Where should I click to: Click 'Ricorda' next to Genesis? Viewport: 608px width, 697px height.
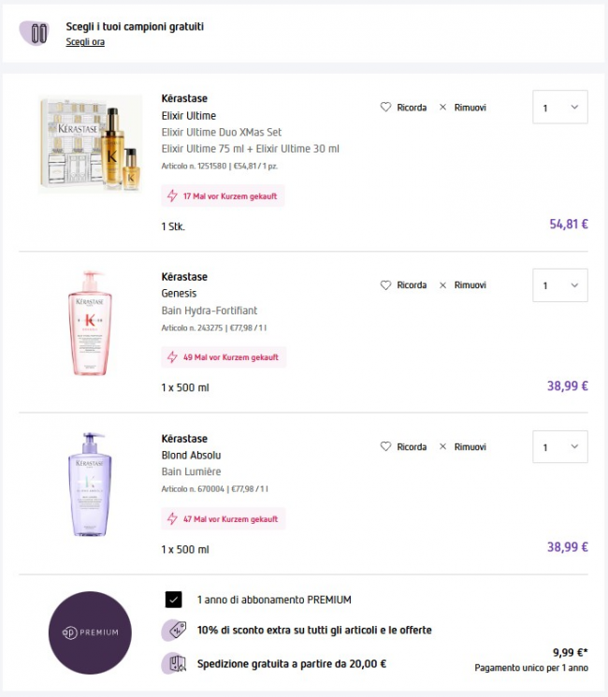[x=412, y=285]
